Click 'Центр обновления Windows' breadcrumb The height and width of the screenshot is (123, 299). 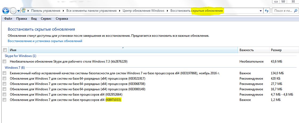pos(143,11)
